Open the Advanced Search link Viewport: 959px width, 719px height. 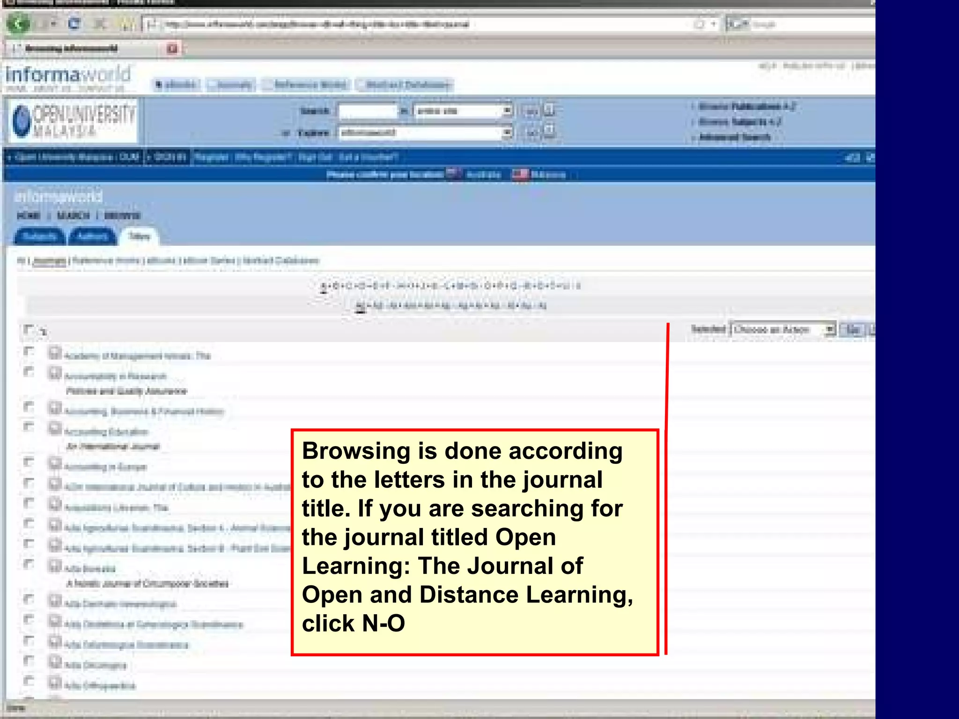click(x=734, y=137)
